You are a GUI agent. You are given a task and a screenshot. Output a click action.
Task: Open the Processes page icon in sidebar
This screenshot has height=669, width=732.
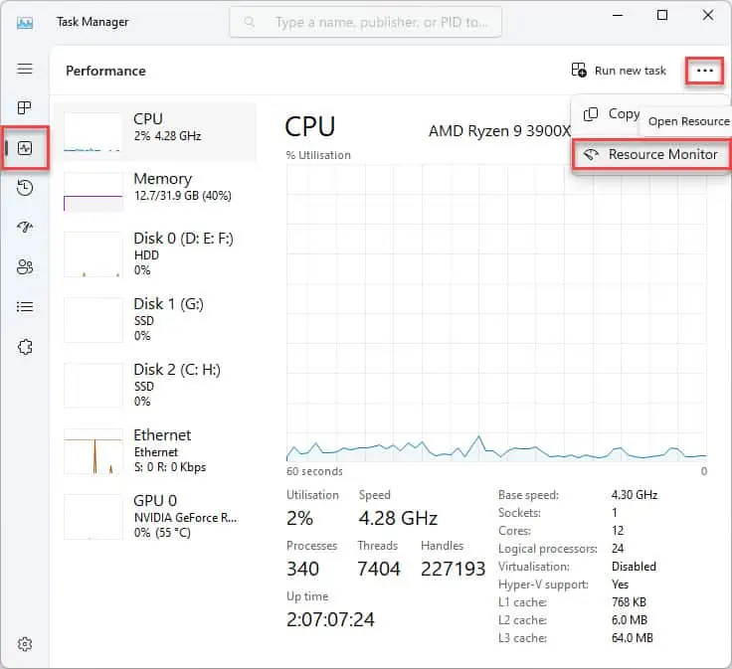point(24,108)
